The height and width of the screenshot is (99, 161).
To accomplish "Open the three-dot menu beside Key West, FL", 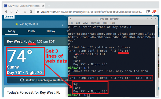I will pos(63,24).
